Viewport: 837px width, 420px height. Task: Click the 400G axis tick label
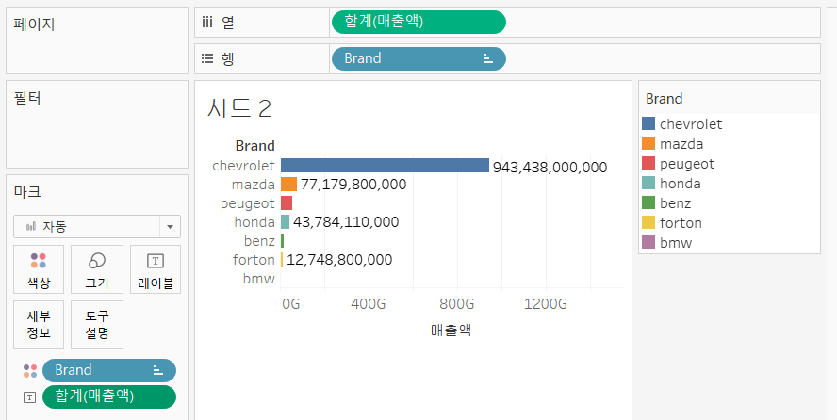click(x=369, y=304)
